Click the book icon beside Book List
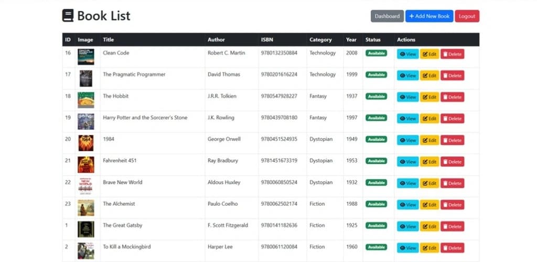537x262 pixels. tap(68, 15)
